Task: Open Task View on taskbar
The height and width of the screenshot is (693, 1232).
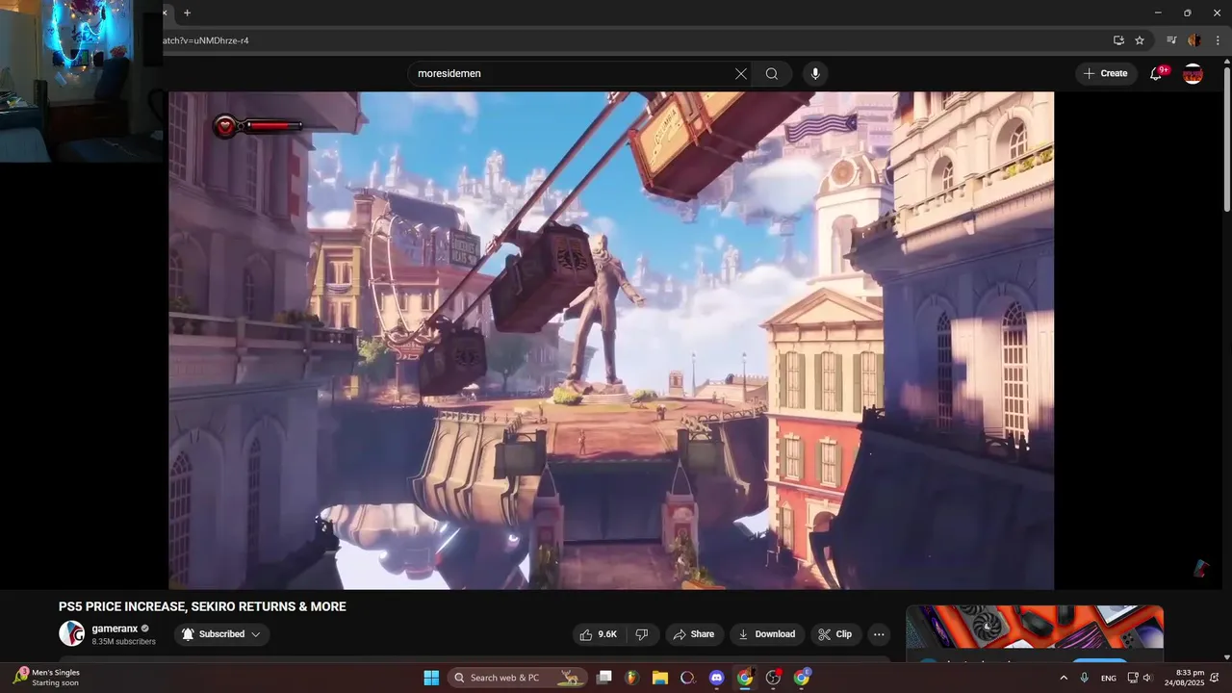Action: click(603, 678)
